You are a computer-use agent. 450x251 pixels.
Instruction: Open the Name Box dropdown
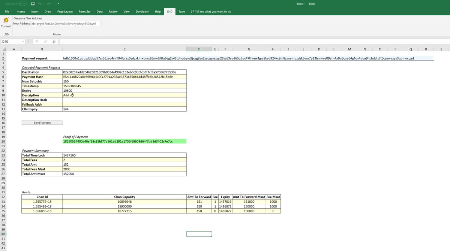click(23, 41)
